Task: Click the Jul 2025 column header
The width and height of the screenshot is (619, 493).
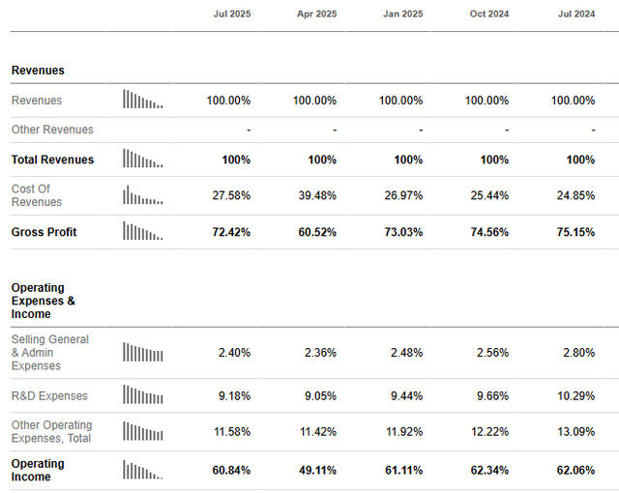Action: pos(232,14)
